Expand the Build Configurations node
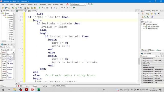The height and width of the screenshot is (92, 164). (144, 26)
